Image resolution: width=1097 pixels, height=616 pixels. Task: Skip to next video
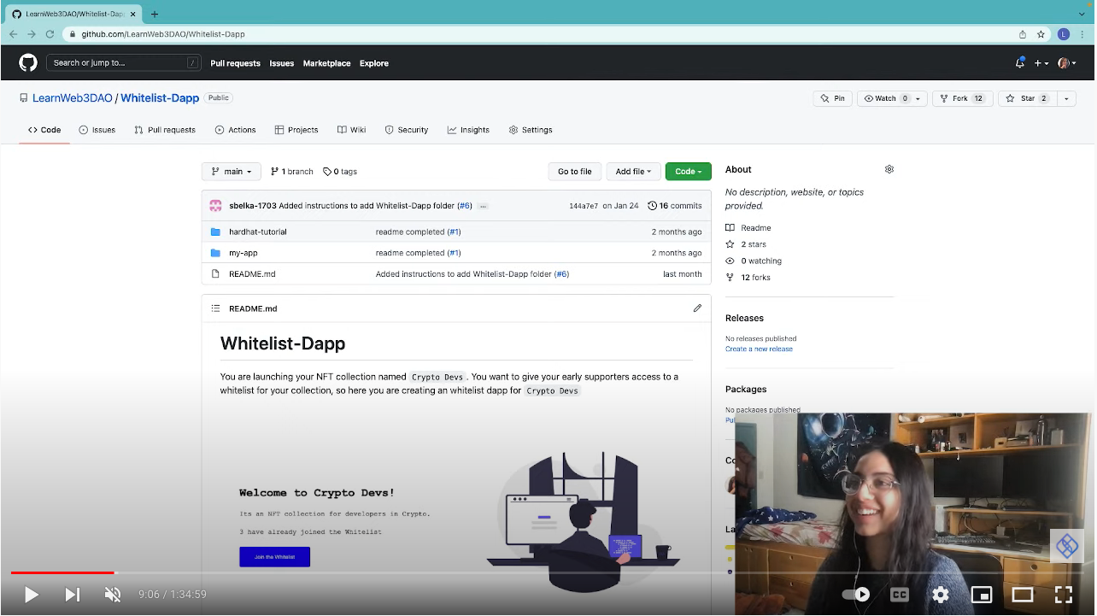pyautogui.click(x=73, y=595)
